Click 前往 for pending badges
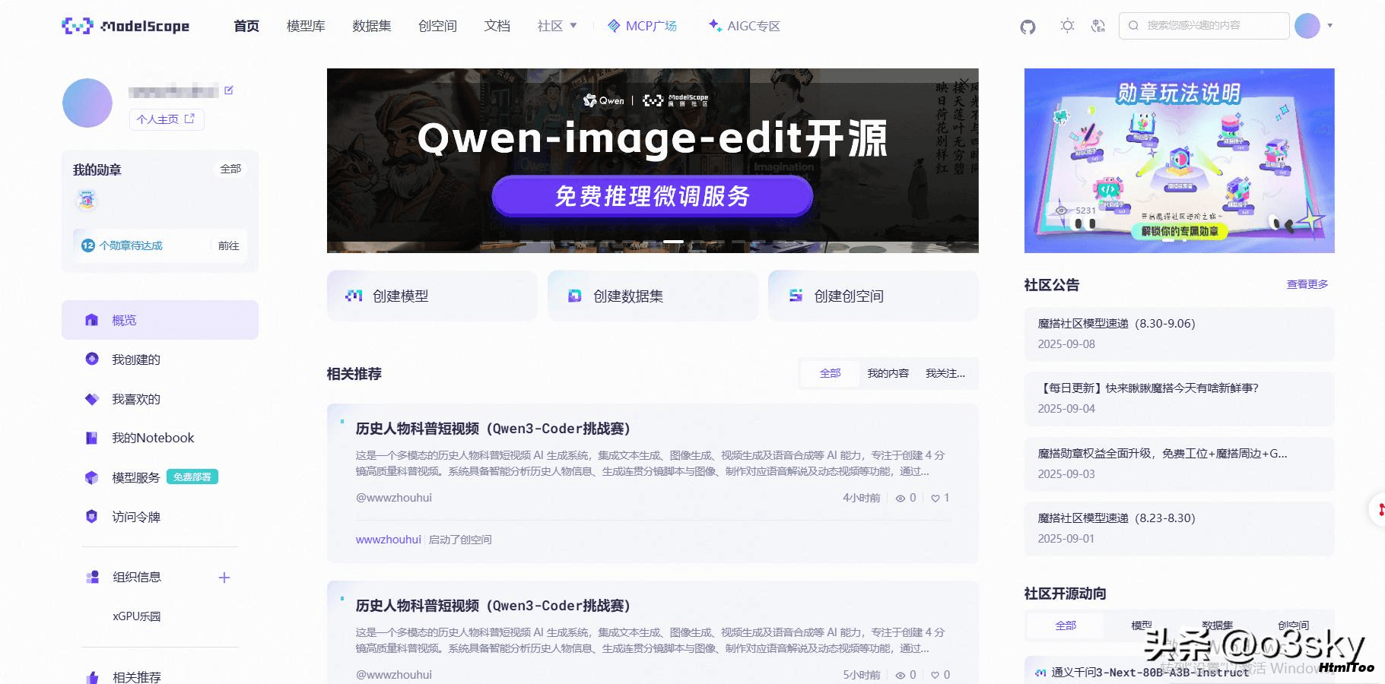This screenshot has height=684, width=1385. pos(228,245)
